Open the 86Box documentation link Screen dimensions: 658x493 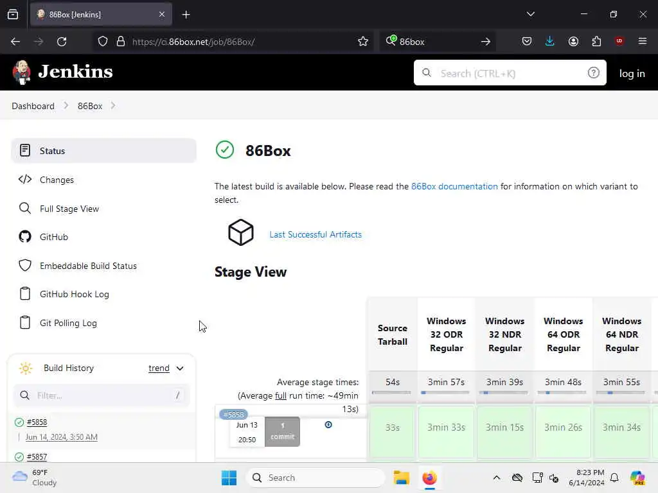coord(454,186)
